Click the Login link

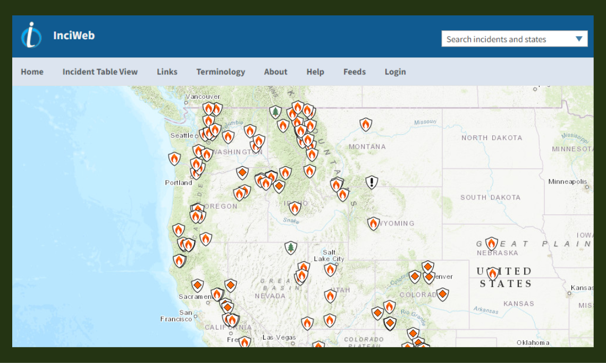click(395, 72)
